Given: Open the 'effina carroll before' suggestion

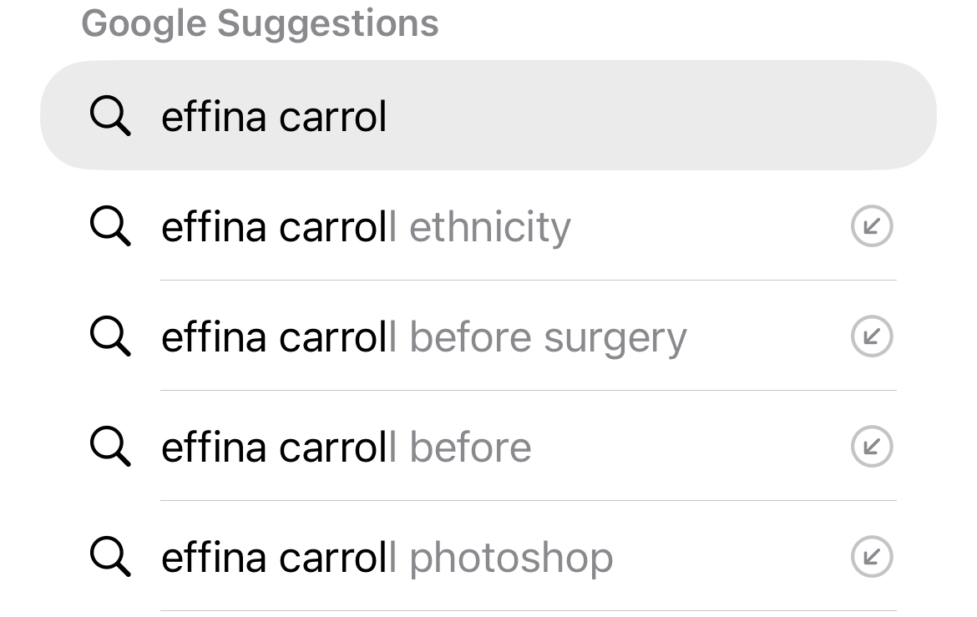Looking at the screenshot, I should click(346, 448).
